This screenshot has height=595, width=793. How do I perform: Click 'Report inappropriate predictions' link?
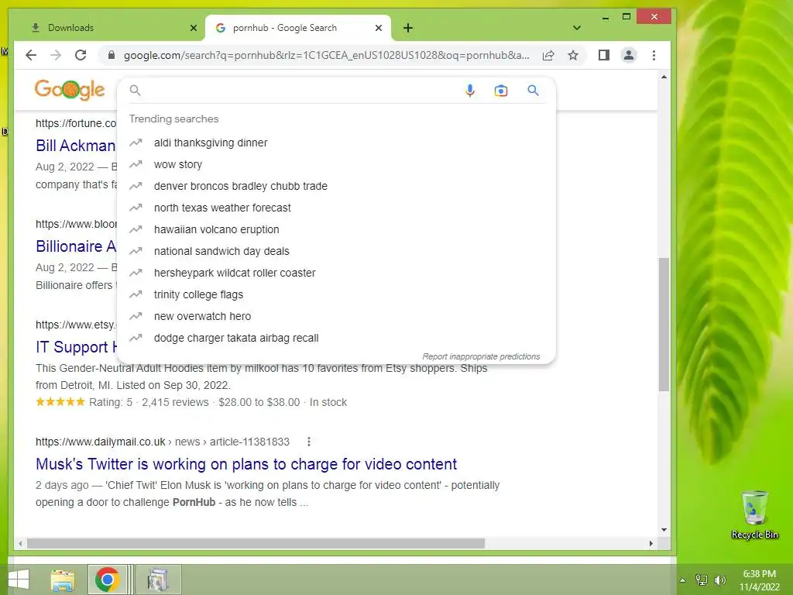pos(481,356)
